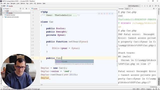The height and width of the screenshot is (90, 160).
Task: Click '$myCar->color' line in editor
Action: click(x=56, y=71)
